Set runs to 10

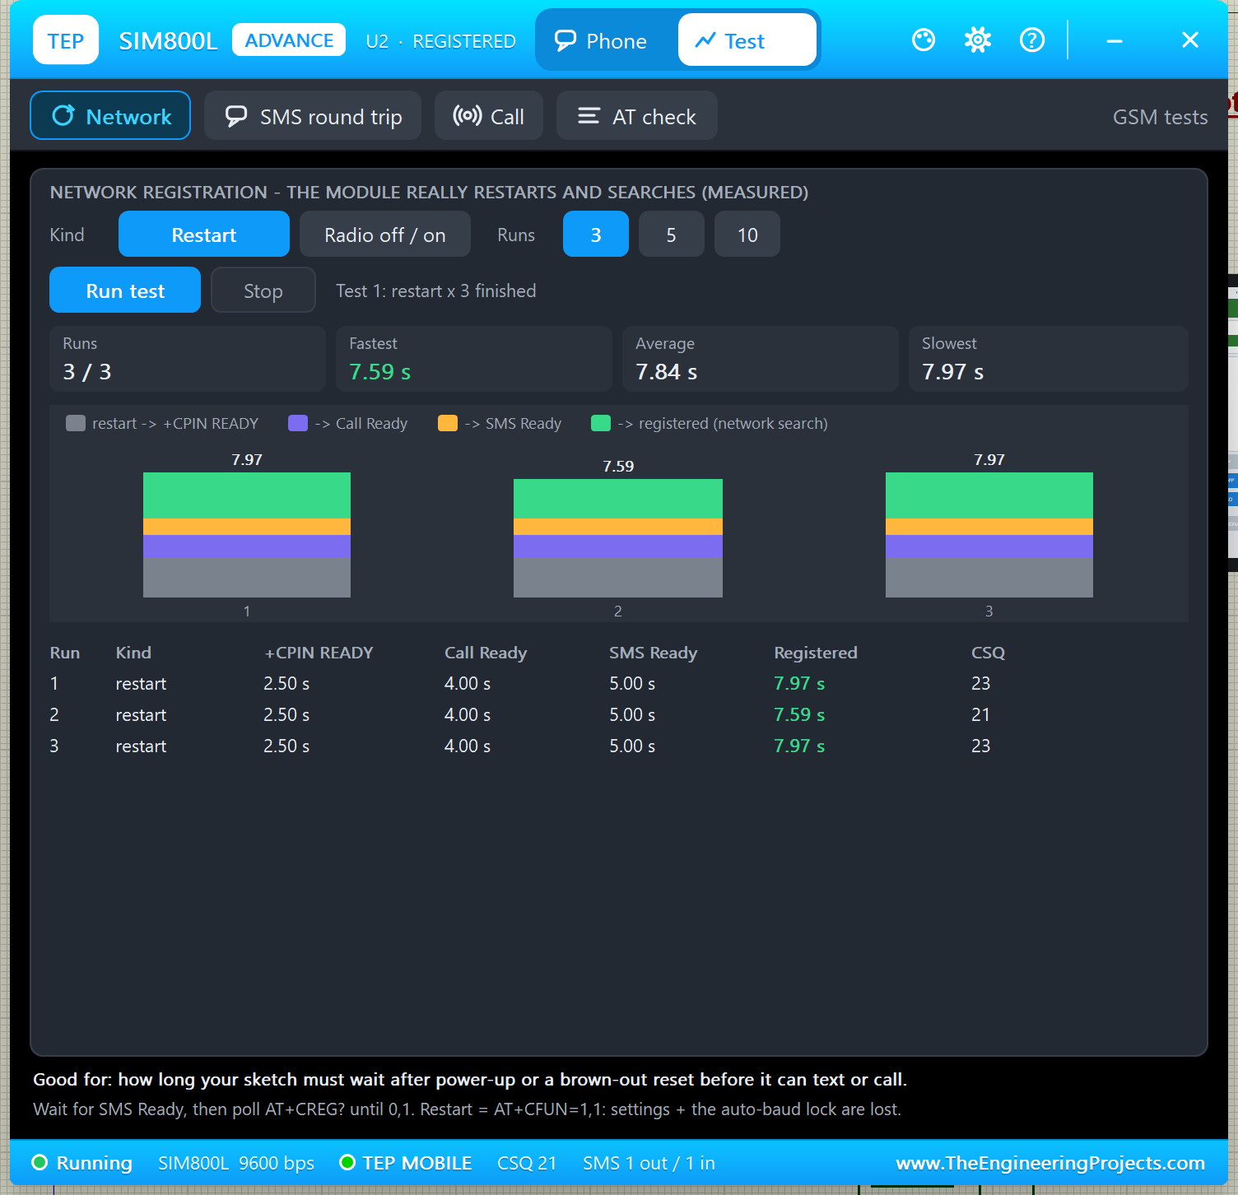click(747, 234)
